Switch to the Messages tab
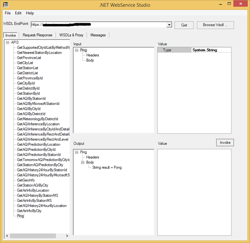Screen dimensions: 250x243 (x=98, y=35)
